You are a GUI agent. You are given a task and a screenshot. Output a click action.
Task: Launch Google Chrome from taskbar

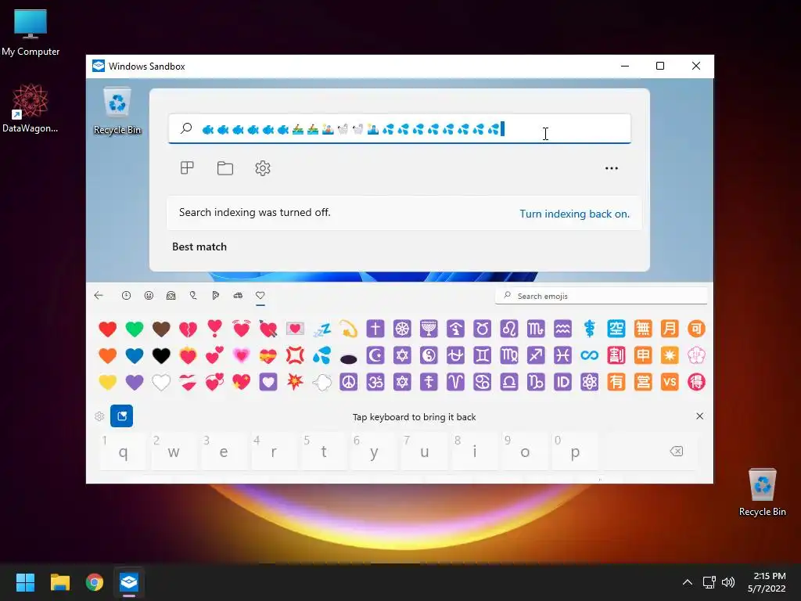pos(95,582)
